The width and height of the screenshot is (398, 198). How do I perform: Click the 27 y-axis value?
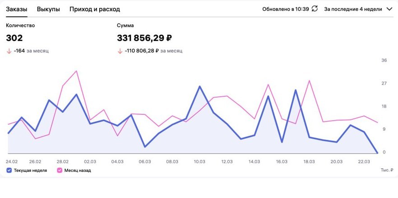click(384, 83)
